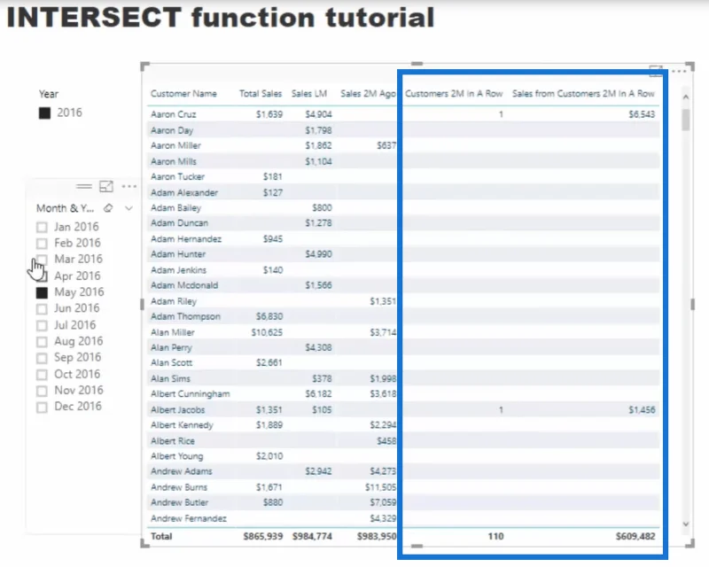Click the $6,543 sales value cell
709x567 pixels.
pos(642,114)
